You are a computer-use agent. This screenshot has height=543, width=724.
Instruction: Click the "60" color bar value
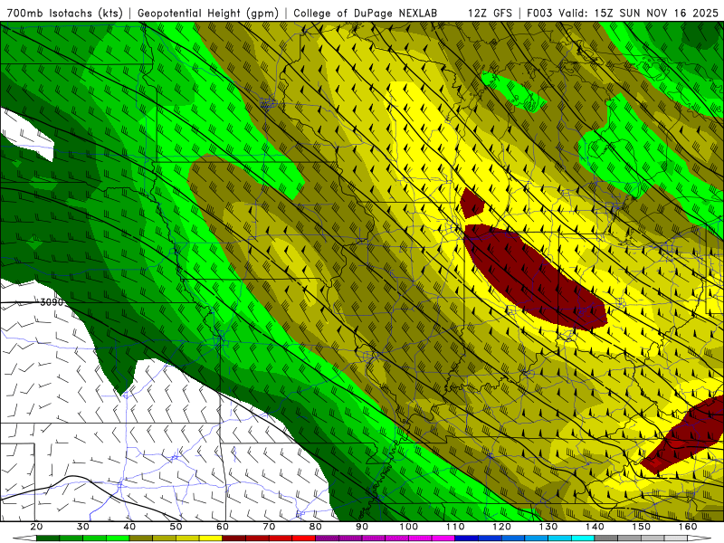(x=223, y=527)
